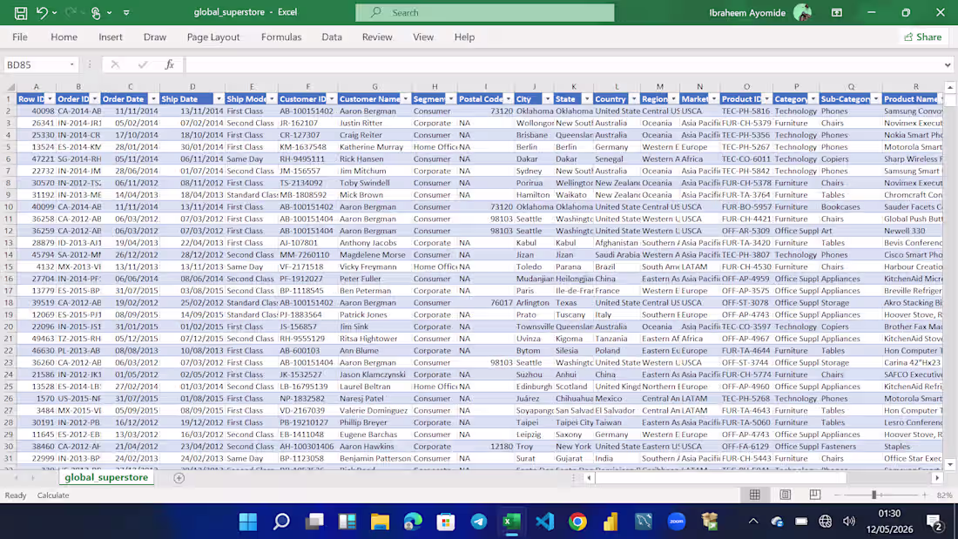Open Telegram from the taskbar

pyautogui.click(x=479, y=522)
